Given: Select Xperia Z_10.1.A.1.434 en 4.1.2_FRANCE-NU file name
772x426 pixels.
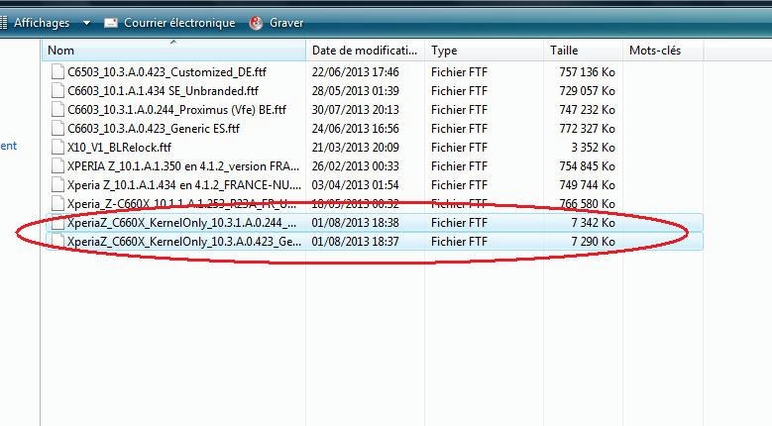Looking at the screenshot, I should pyautogui.click(x=184, y=185).
